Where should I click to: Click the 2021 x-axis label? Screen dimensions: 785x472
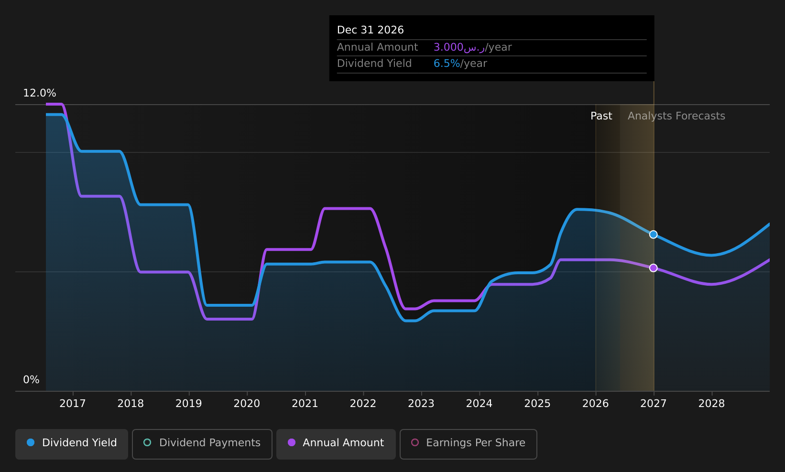(x=305, y=404)
